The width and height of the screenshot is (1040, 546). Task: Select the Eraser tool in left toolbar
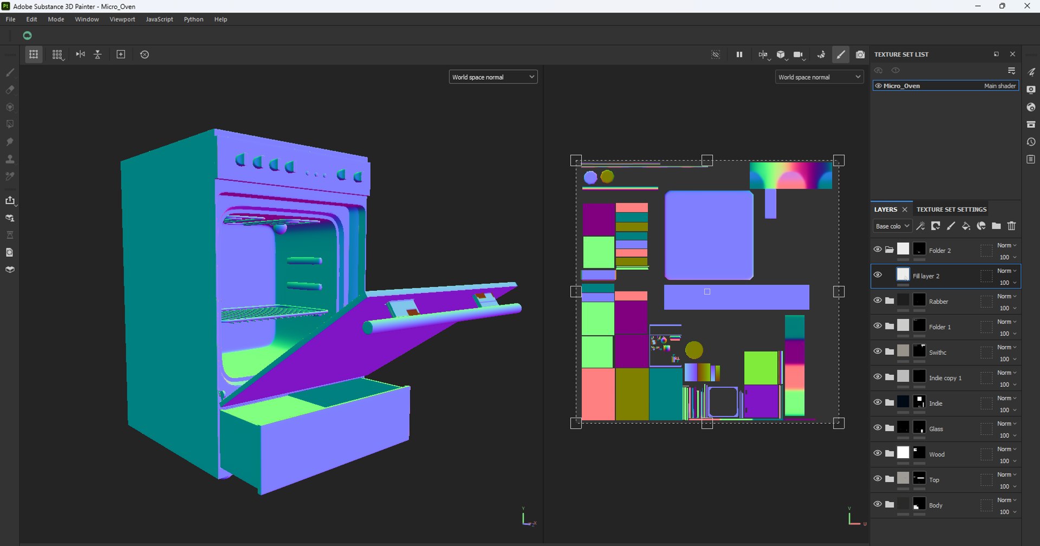coord(10,89)
